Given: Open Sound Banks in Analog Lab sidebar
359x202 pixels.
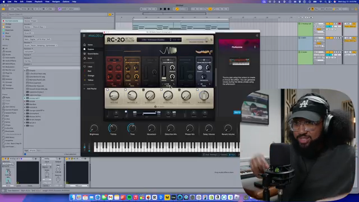Looking at the screenshot, I should click(93, 54).
